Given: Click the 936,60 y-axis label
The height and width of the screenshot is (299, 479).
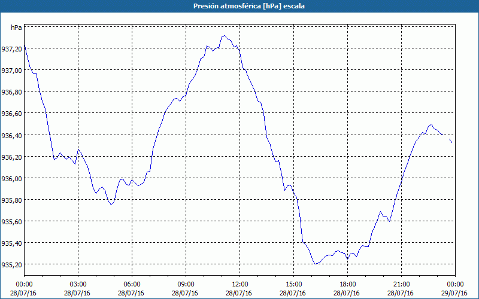Looking at the screenshot, I should pyautogui.click(x=11, y=114).
